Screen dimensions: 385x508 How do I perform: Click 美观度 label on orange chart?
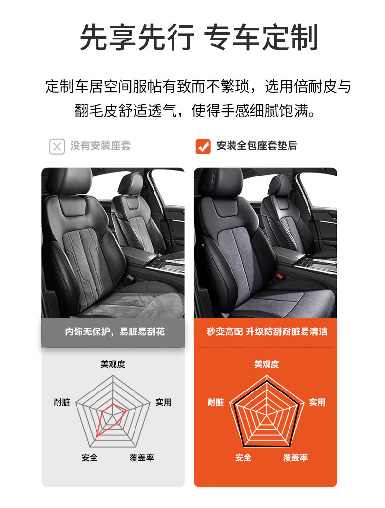(x=267, y=364)
